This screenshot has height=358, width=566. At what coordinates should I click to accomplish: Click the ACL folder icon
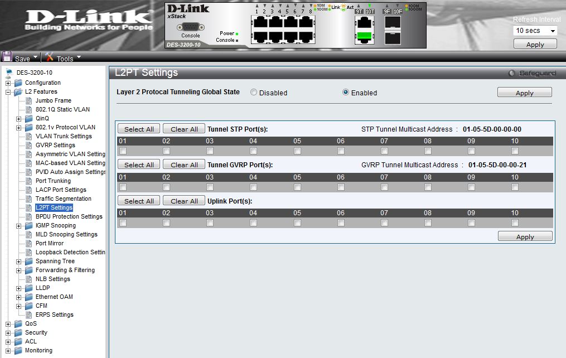[18, 342]
